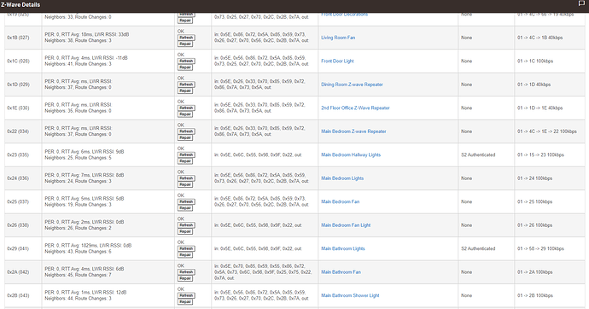Open 2nd Floor Office Z-Wave Repeater link
Viewport: 589px width, 309px height.
pyautogui.click(x=355, y=108)
